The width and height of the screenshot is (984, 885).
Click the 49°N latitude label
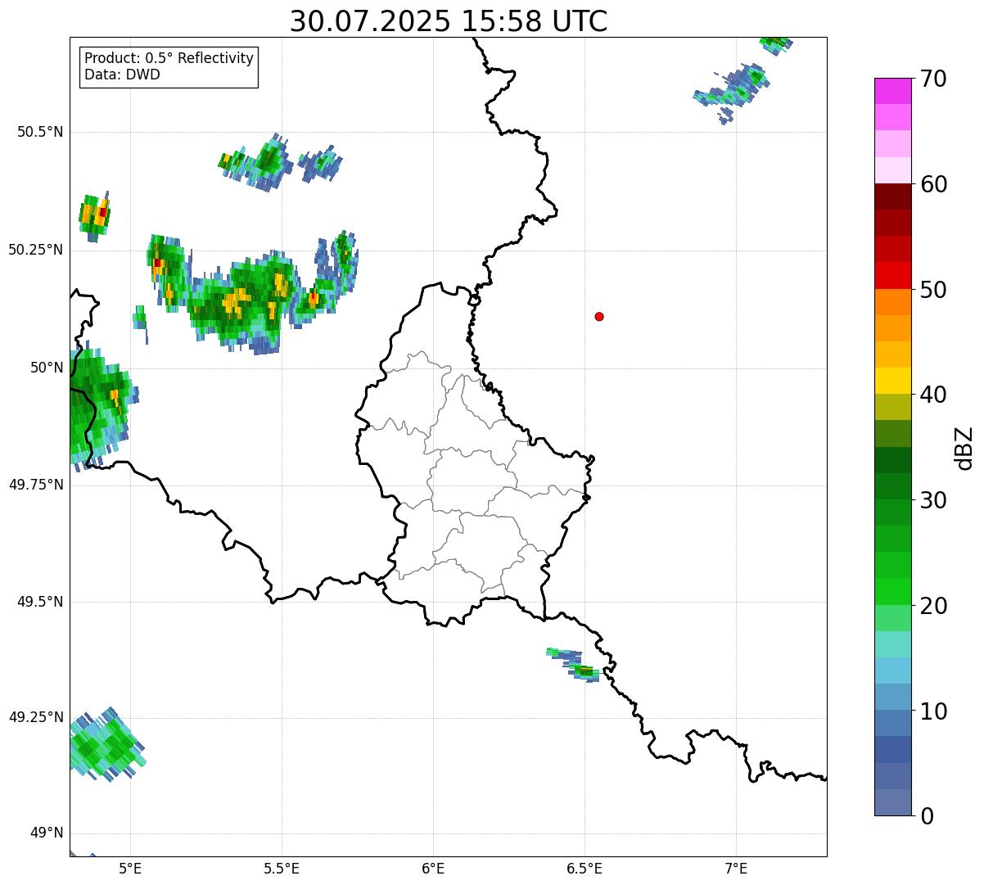click(x=47, y=833)
